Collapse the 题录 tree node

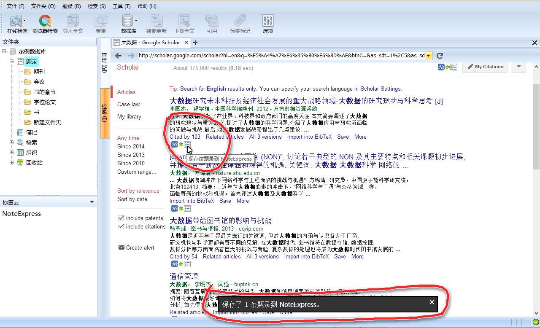pyautogui.click(x=12, y=62)
